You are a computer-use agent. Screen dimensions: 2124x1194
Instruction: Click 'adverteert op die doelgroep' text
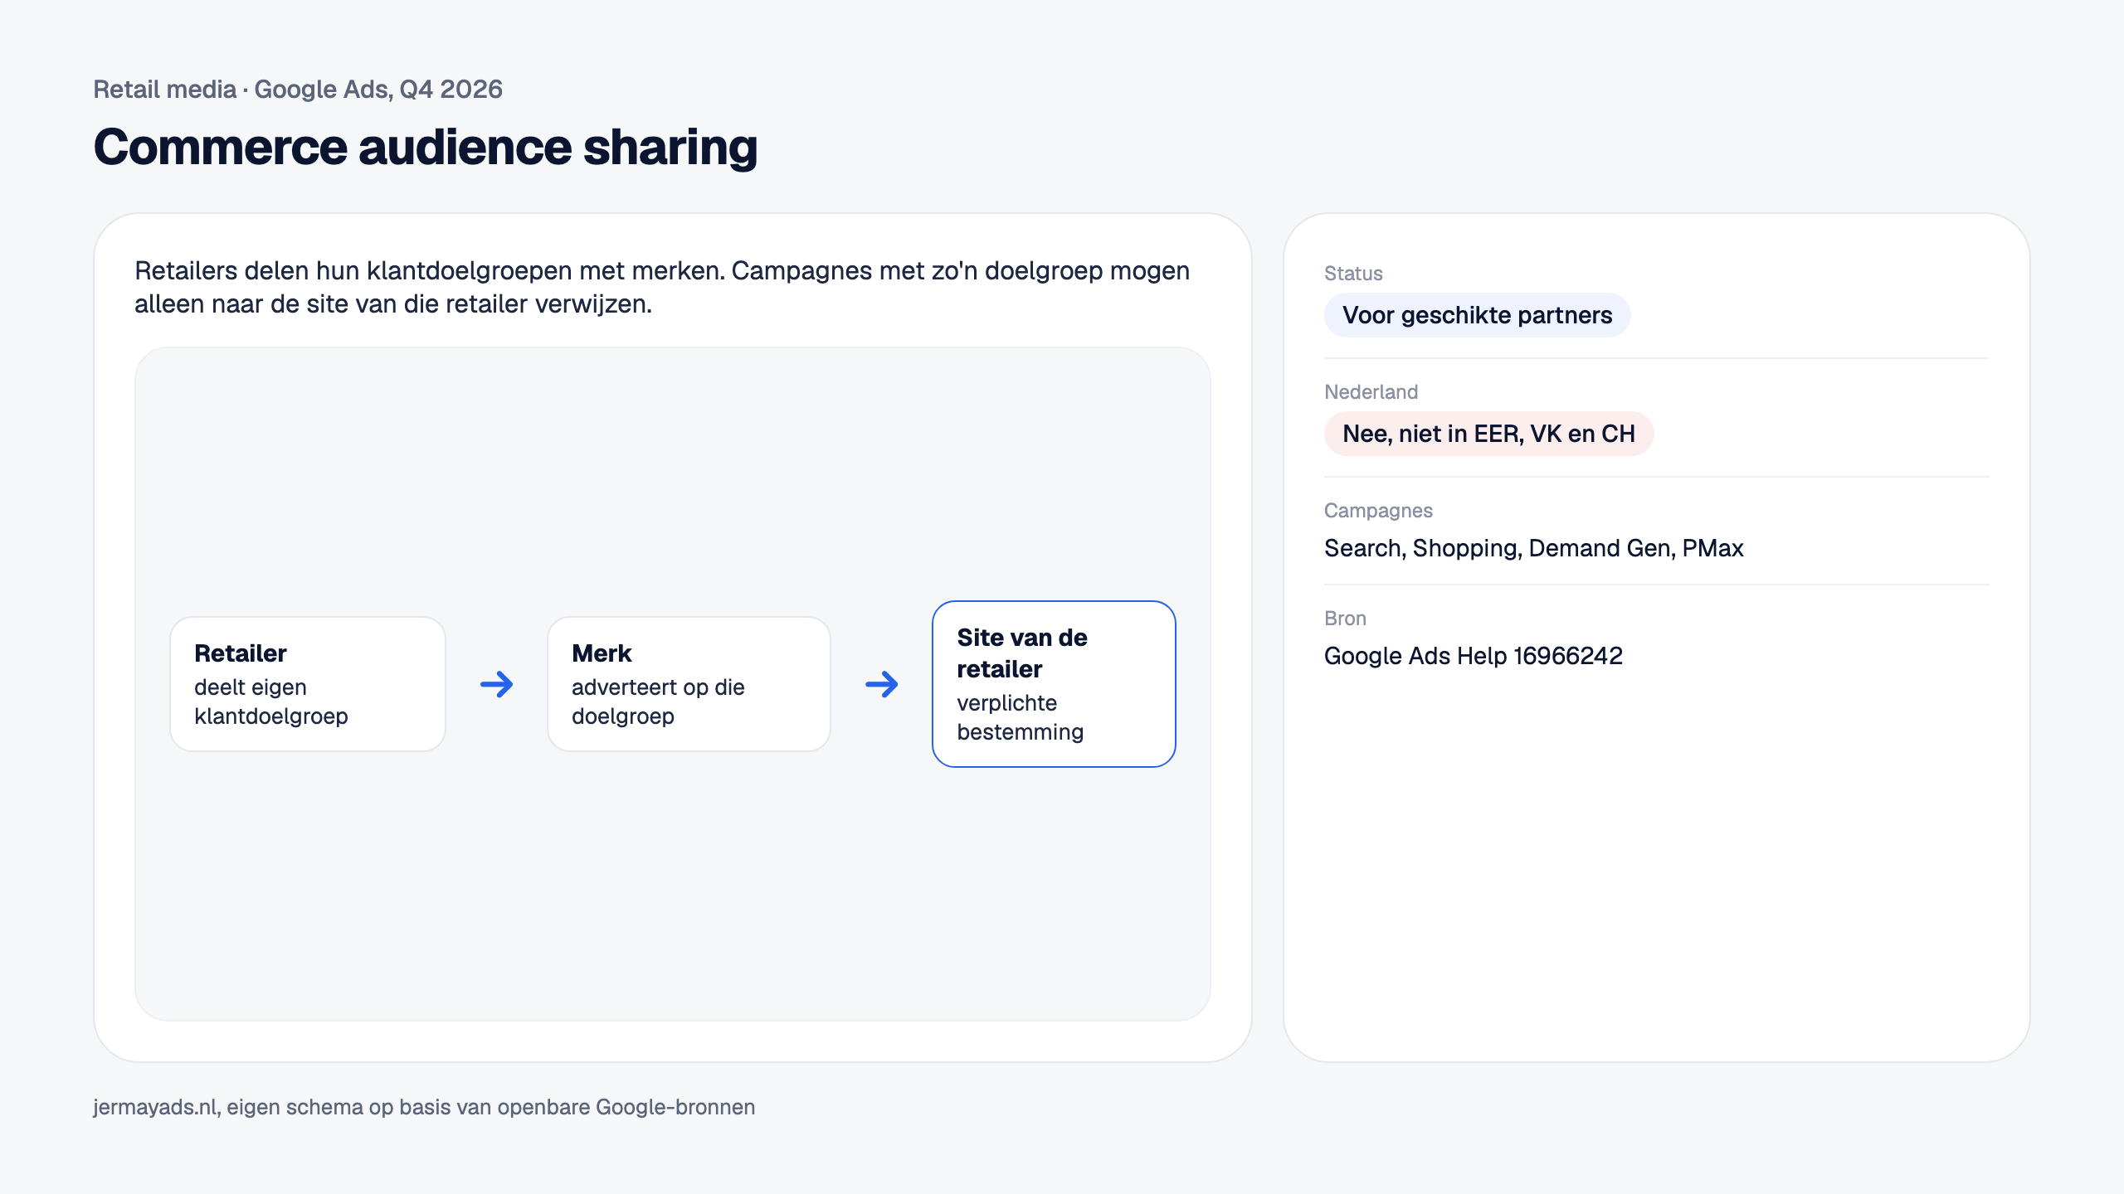pyautogui.click(x=658, y=701)
